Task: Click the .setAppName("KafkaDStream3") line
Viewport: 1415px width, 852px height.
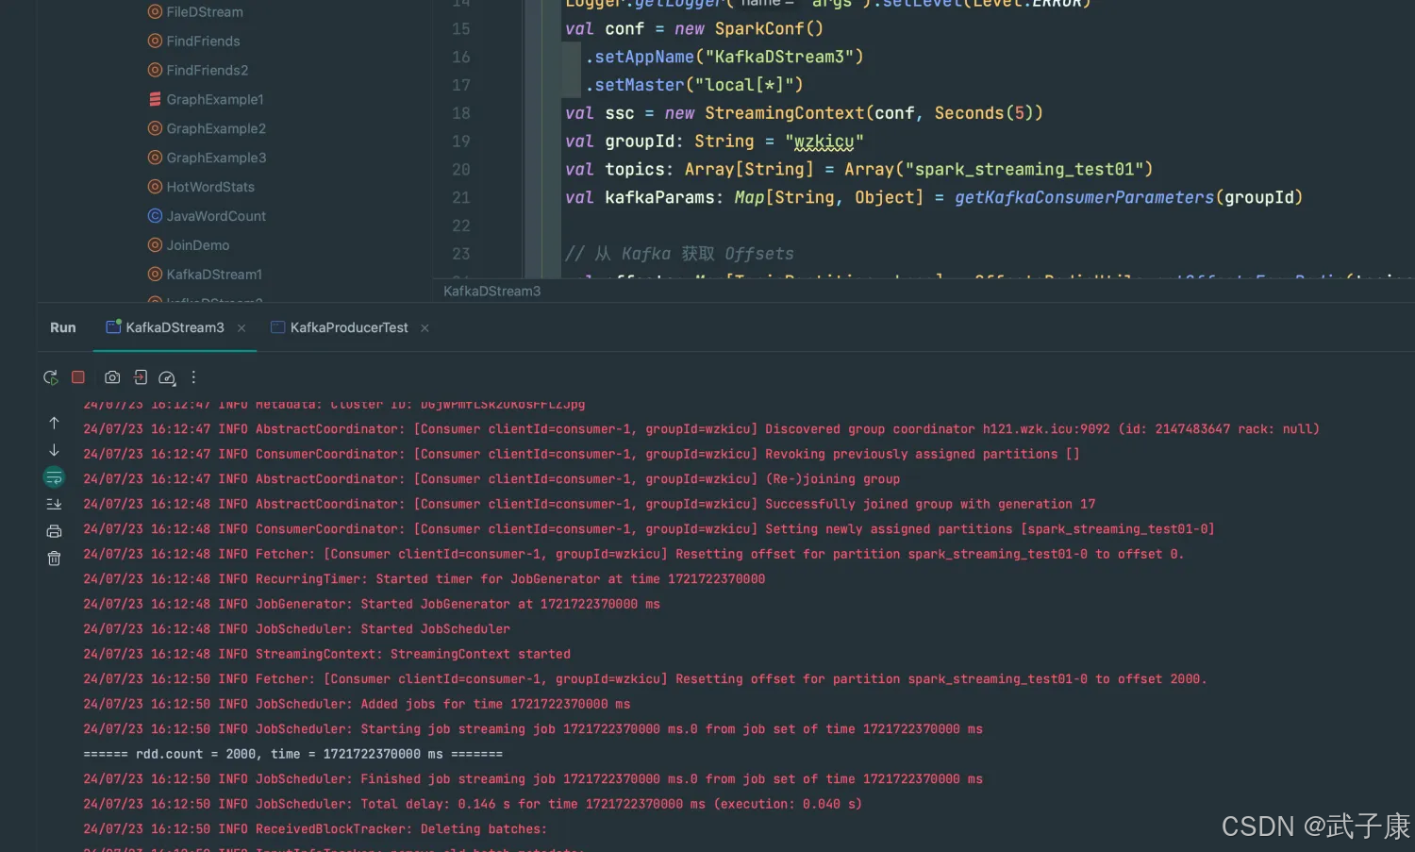Action: pyautogui.click(x=724, y=57)
